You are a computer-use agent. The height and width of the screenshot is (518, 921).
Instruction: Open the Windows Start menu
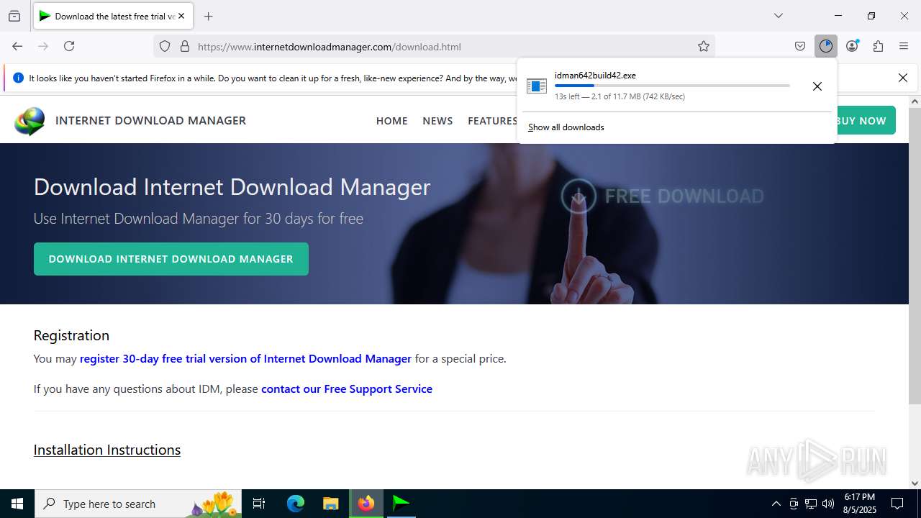[x=17, y=504]
